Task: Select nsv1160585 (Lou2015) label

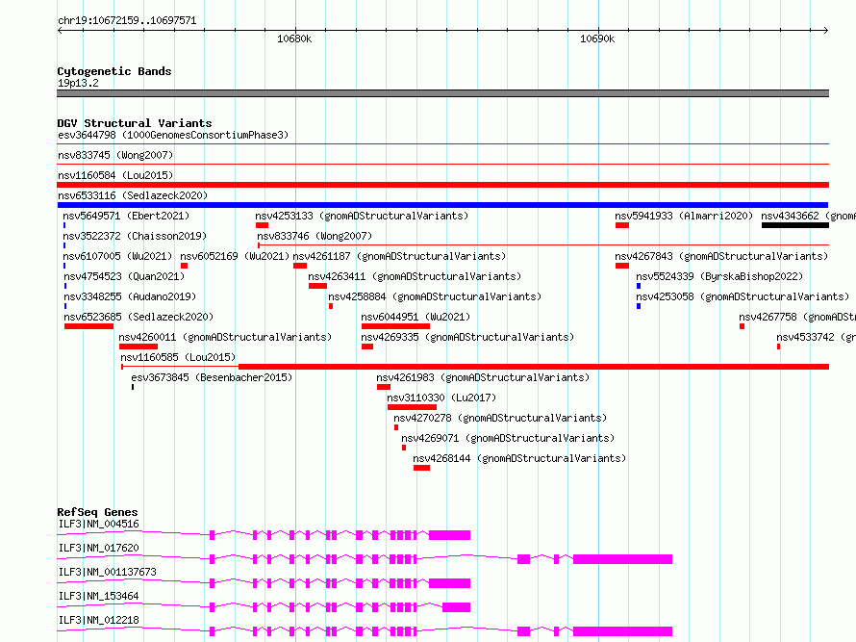Action: tap(179, 357)
